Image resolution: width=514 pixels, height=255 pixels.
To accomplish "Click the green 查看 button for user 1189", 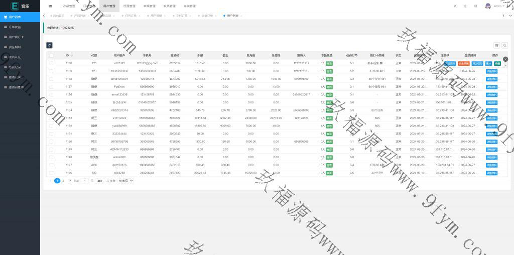I will point(329,71).
